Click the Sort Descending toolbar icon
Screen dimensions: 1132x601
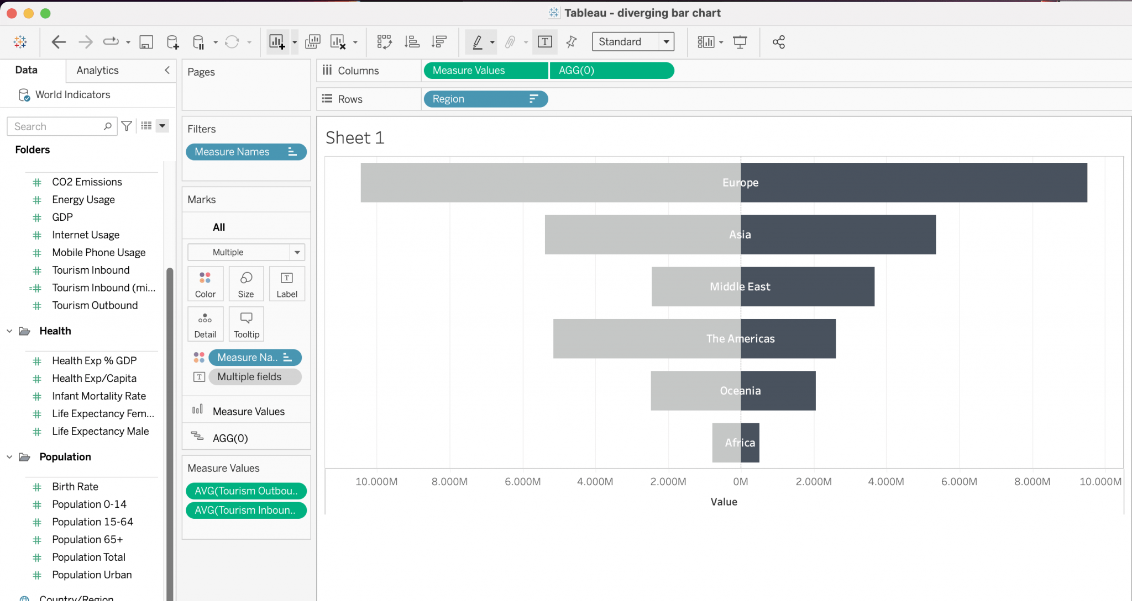tap(439, 41)
